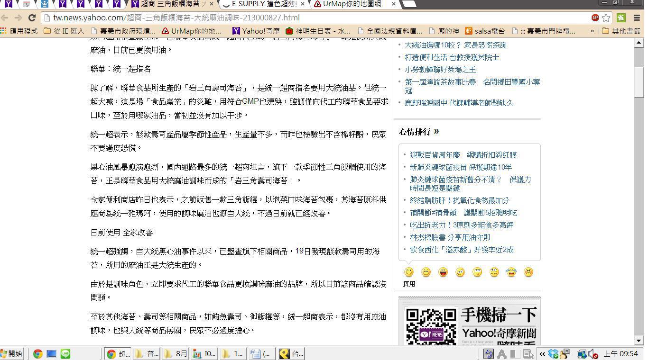This screenshot has height=360, width=648.
Task: Click the network monitor tray icon
Action: [582, 354]
